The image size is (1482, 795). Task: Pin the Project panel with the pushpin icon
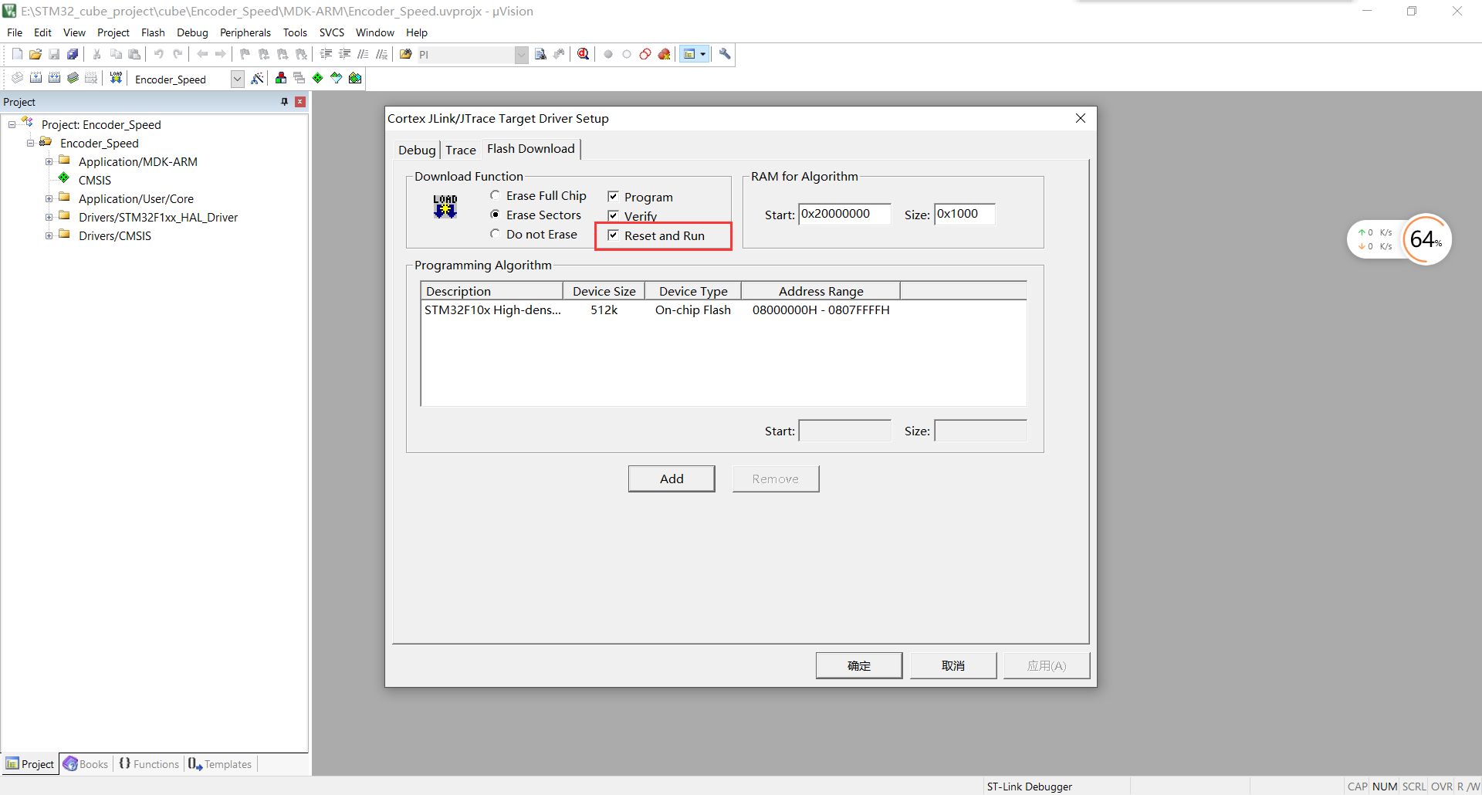pyautogui.click(x=284, y=102)
